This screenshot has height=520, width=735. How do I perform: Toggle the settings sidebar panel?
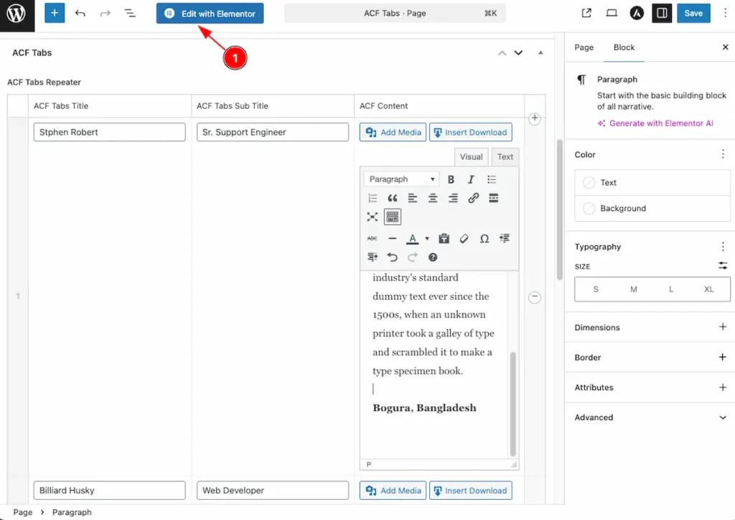tap(662, 13)
